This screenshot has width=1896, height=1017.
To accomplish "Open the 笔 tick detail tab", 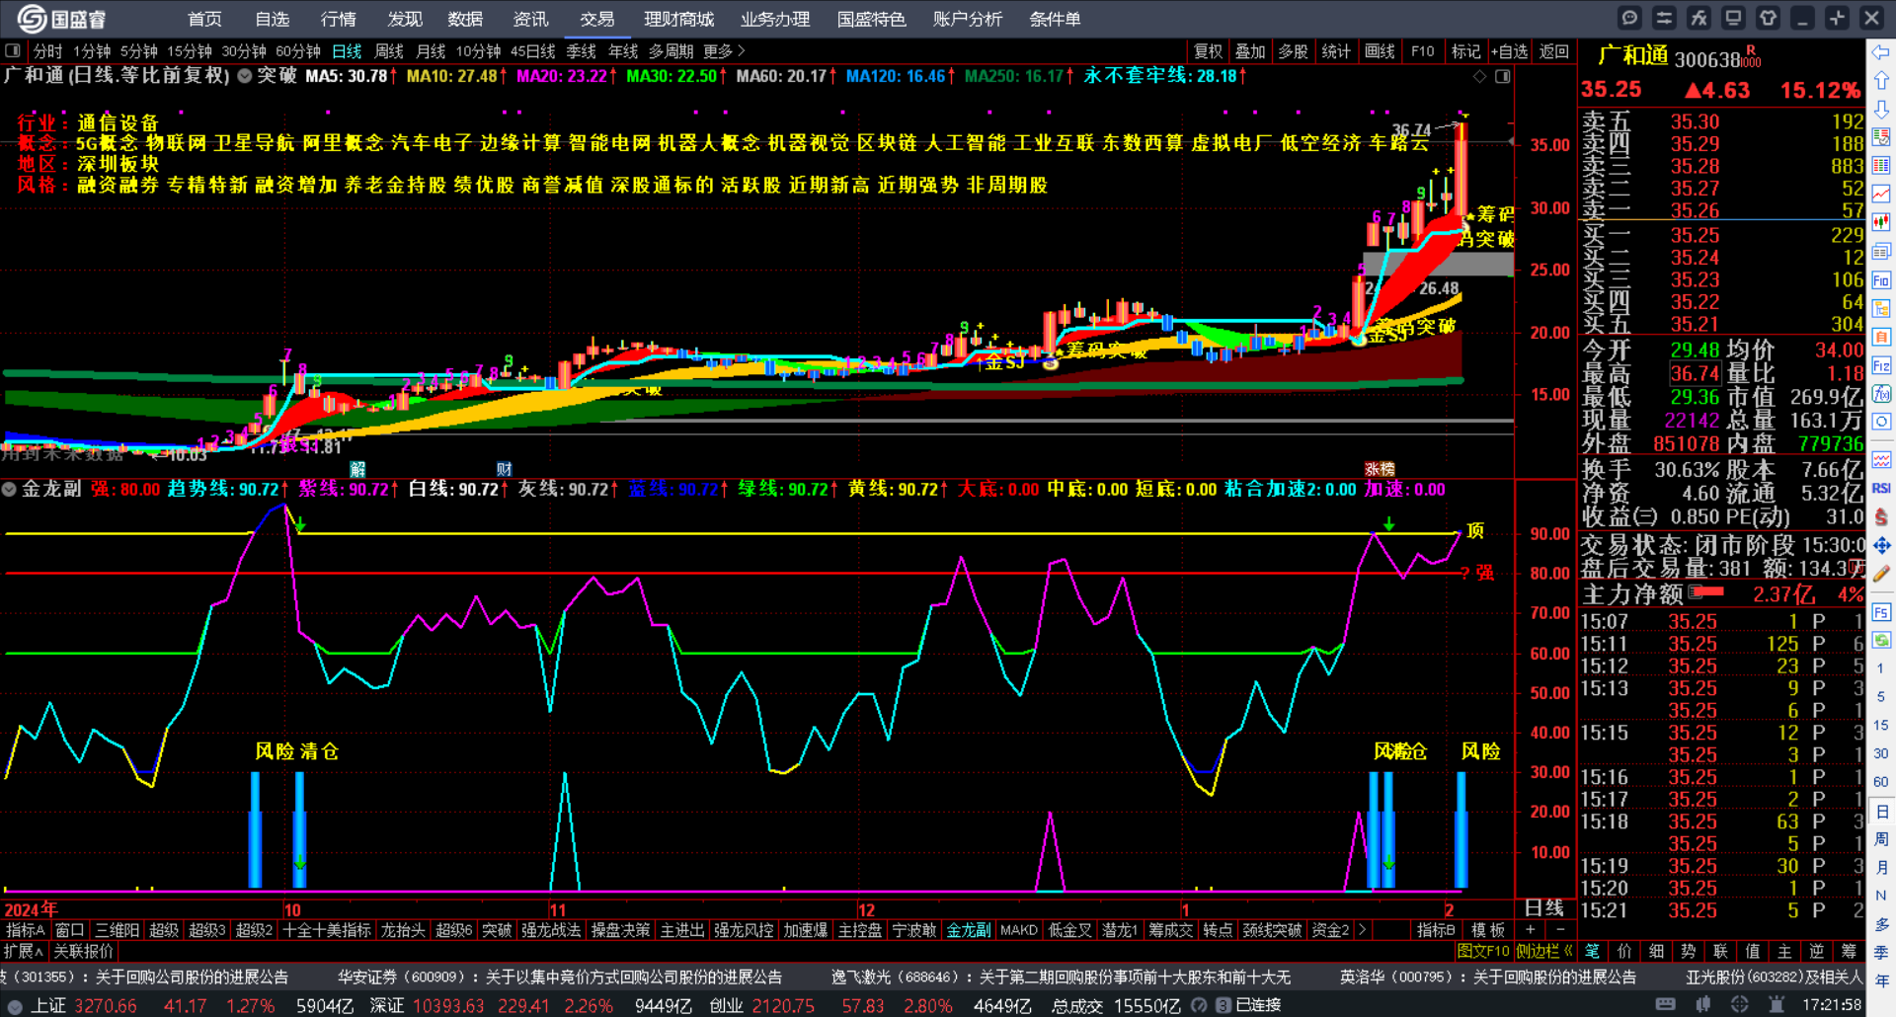I will 1593,952.
